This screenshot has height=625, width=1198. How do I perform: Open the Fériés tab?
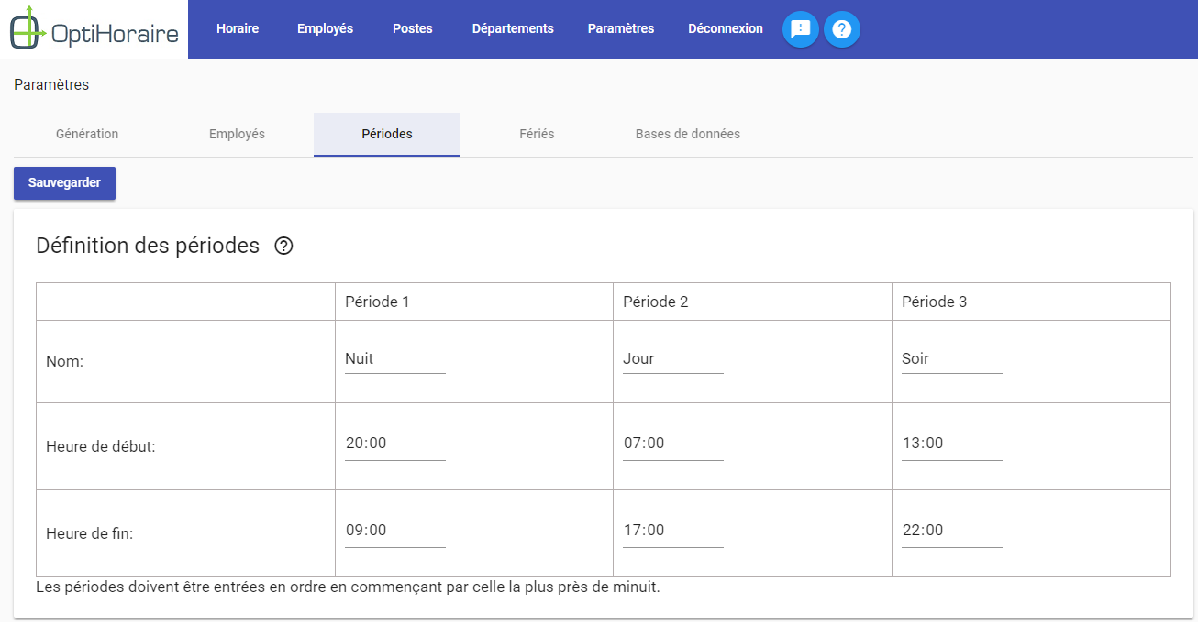(537, 134)
